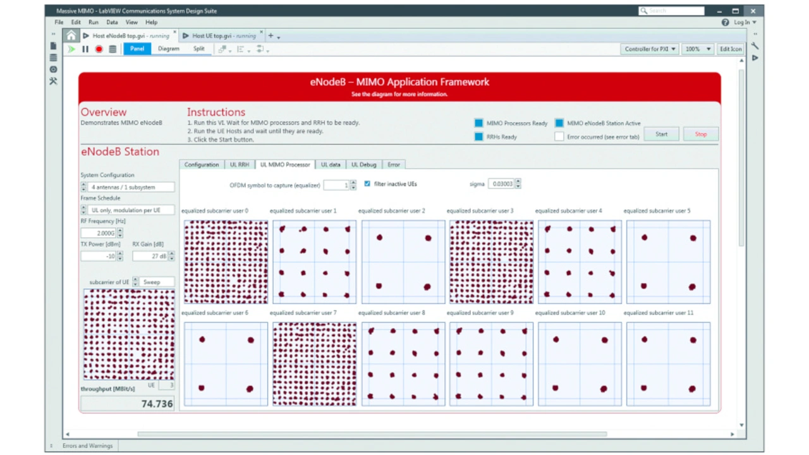The height and width of the screenshot is (455, 809).
Task: Close the Host eNodeB top.gvi tab
Action: pos(175,32)
